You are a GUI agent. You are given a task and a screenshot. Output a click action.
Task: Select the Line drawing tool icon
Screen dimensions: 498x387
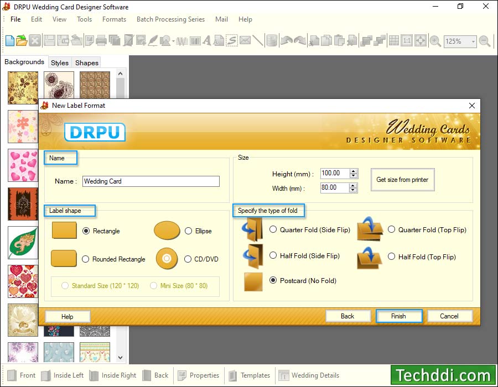[x=258, y=41]
